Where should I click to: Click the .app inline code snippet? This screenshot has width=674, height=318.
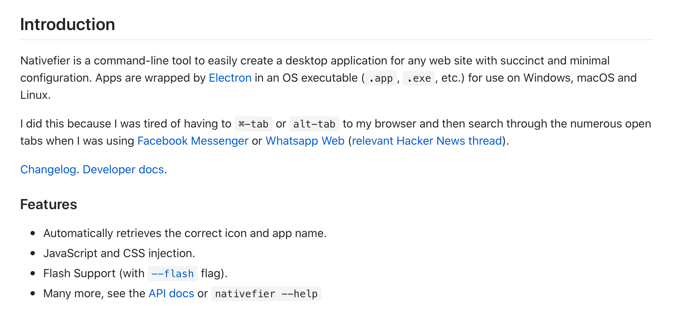tap(381, 78)
